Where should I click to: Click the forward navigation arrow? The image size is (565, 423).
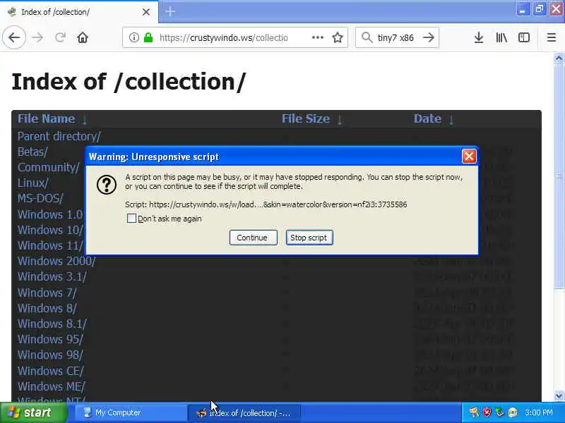37,37
